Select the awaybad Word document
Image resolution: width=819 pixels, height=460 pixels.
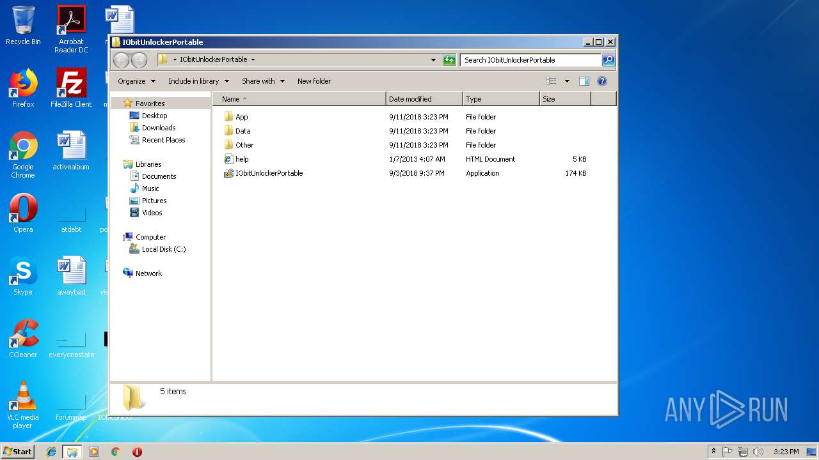71,276
